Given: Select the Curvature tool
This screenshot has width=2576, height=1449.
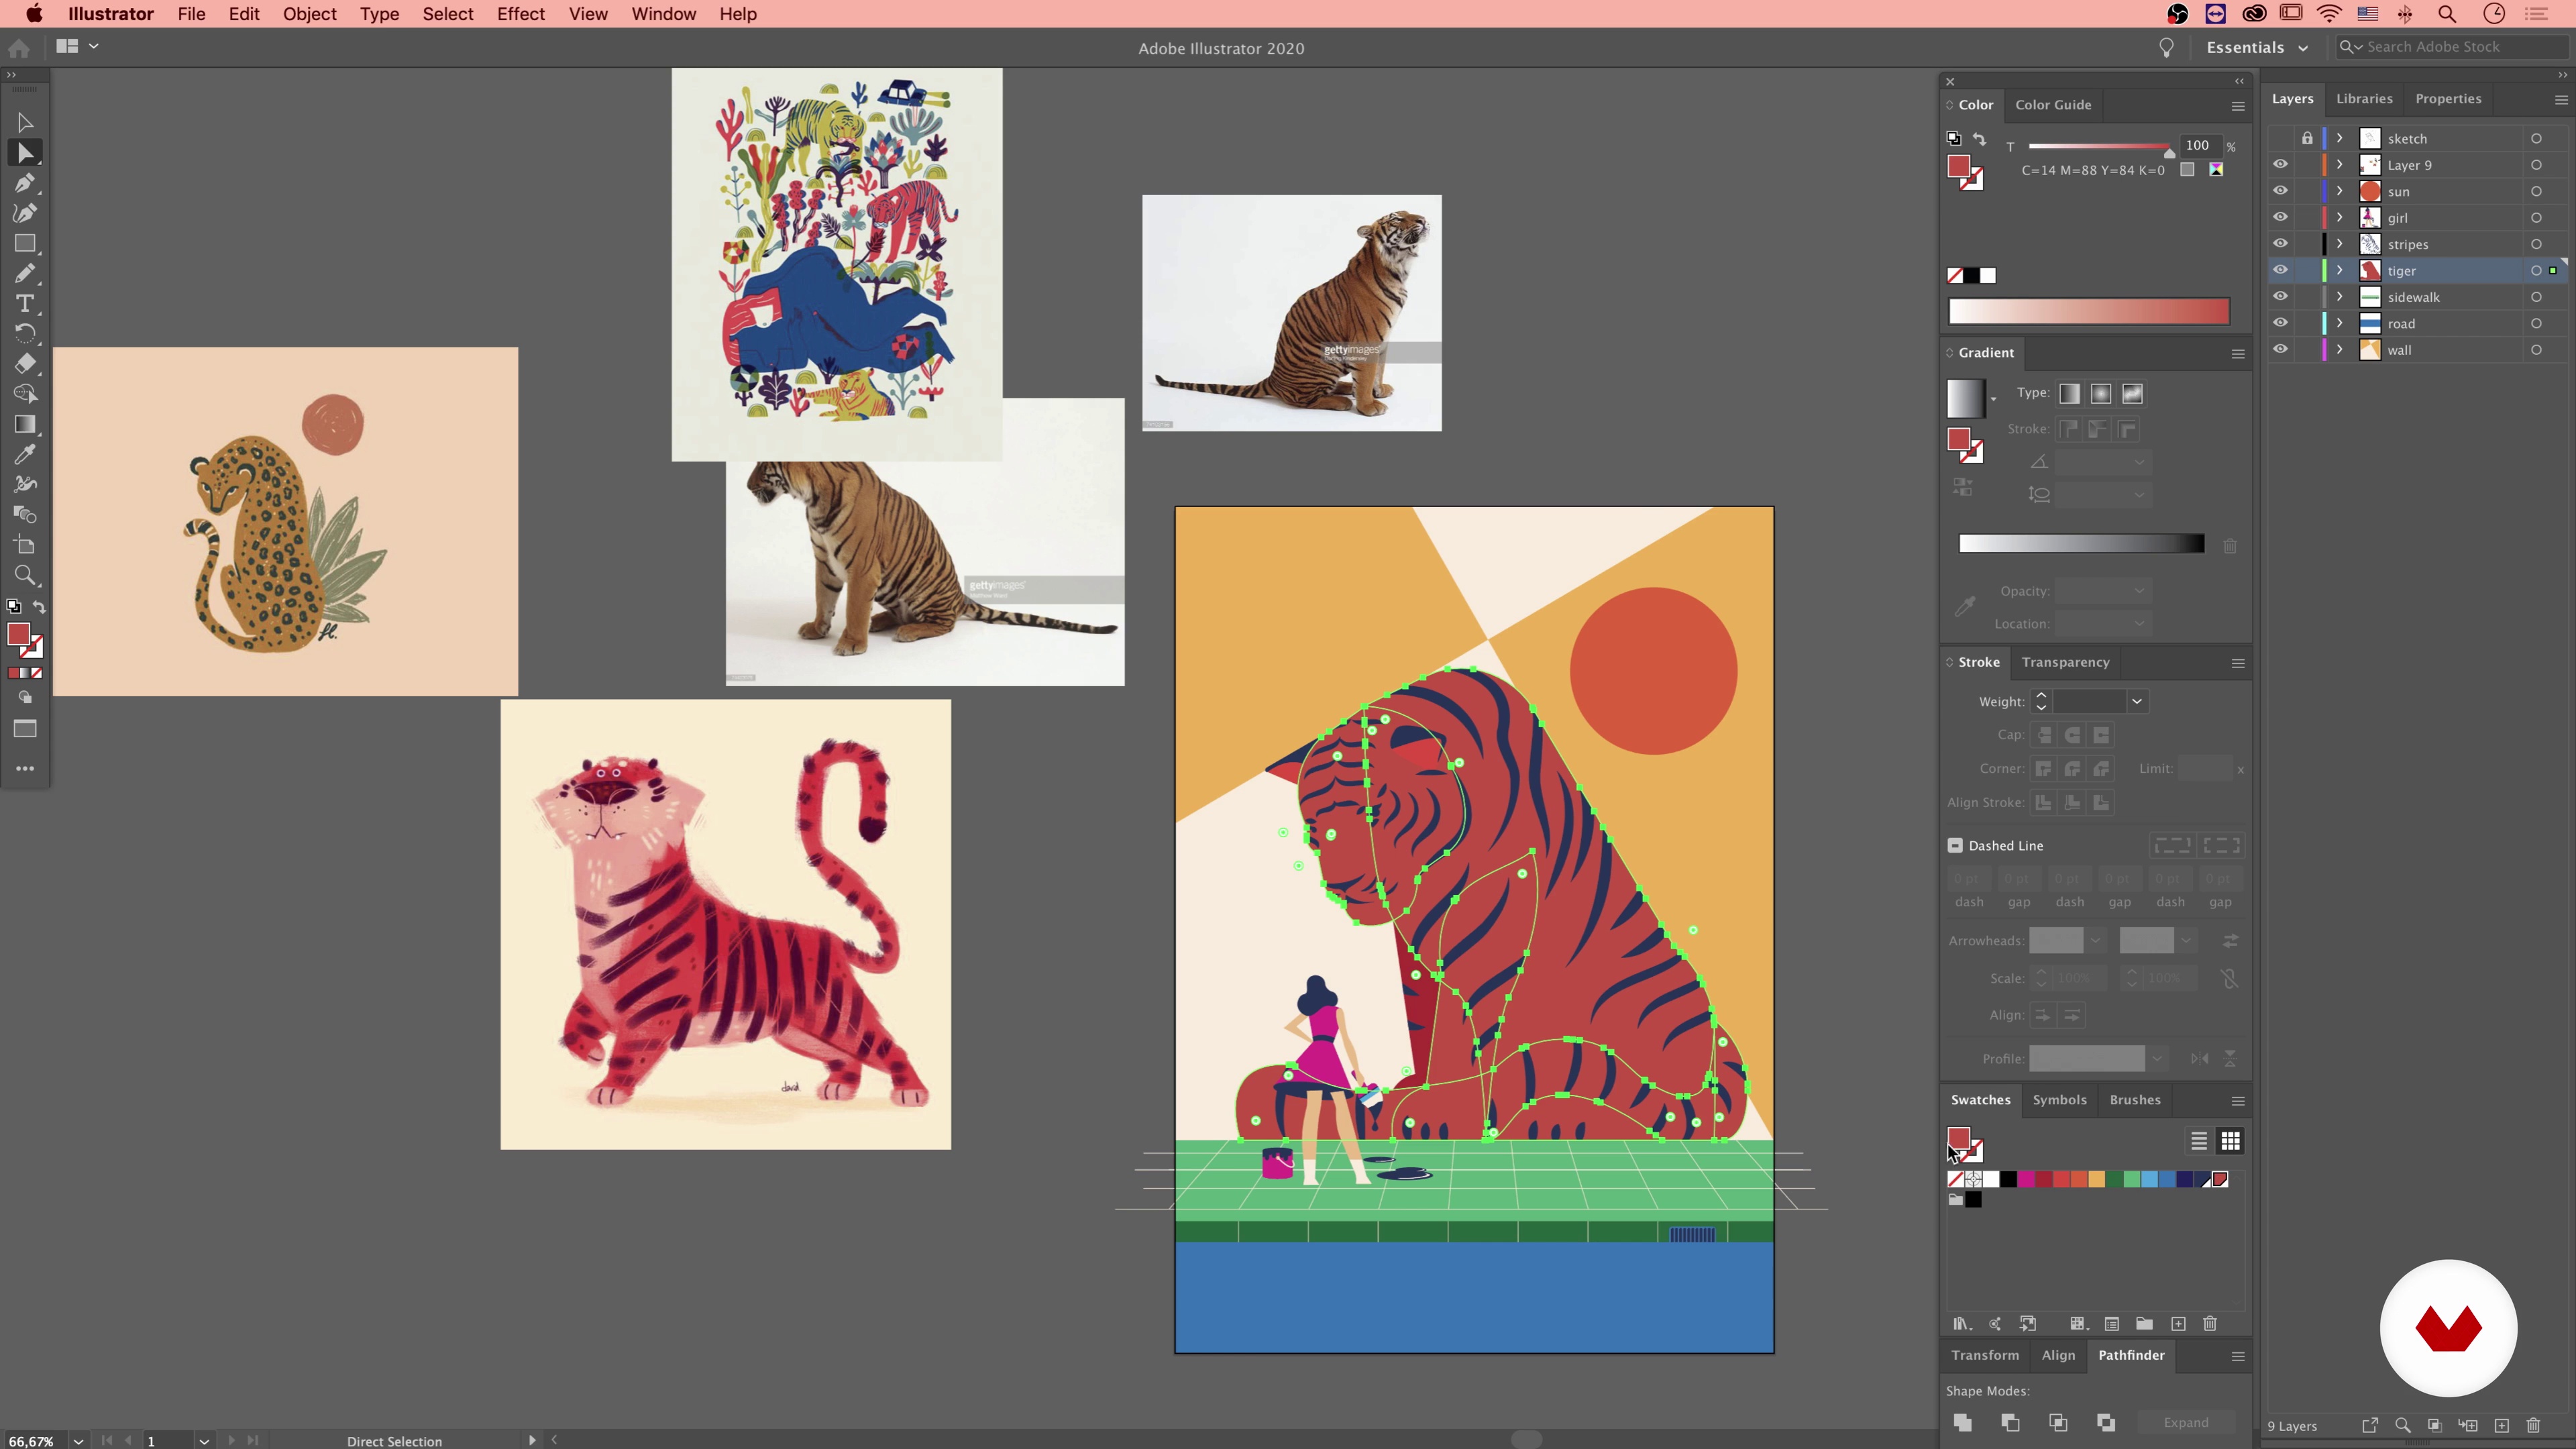Looking at the screenshot, I should (25, 213).
